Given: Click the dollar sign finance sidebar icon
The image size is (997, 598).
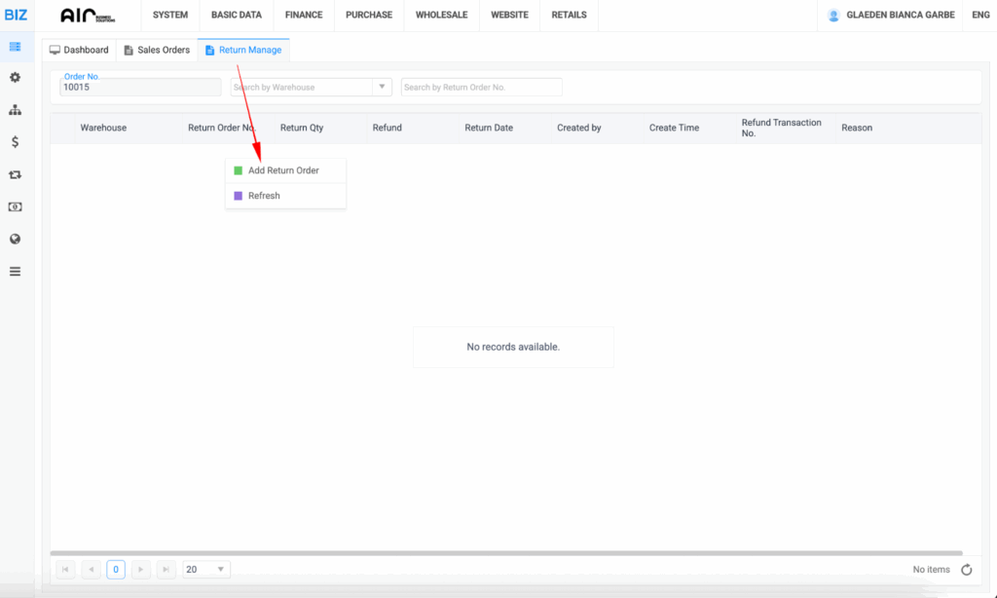Looking at the screenshot, I should tap(15, 142).
